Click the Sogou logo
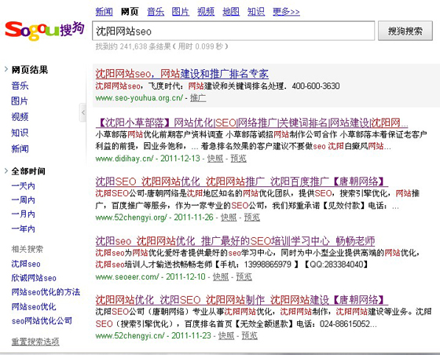Screen dimensions: 440x355 [x=44, y=31]
